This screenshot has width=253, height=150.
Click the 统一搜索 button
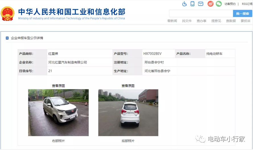coord(242,14)
